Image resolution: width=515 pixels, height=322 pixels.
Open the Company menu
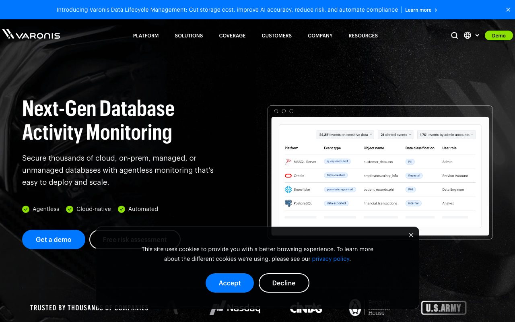coord(320,36)
